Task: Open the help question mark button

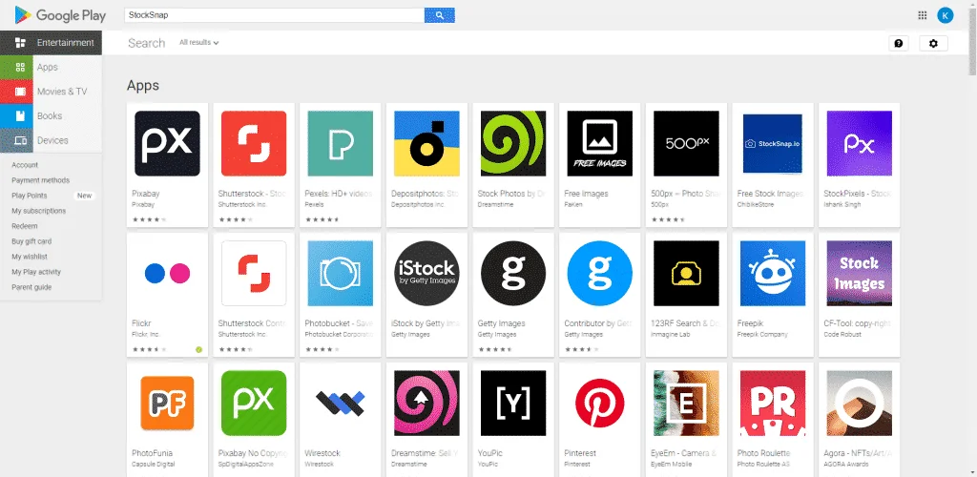Action: click(899, 43)
